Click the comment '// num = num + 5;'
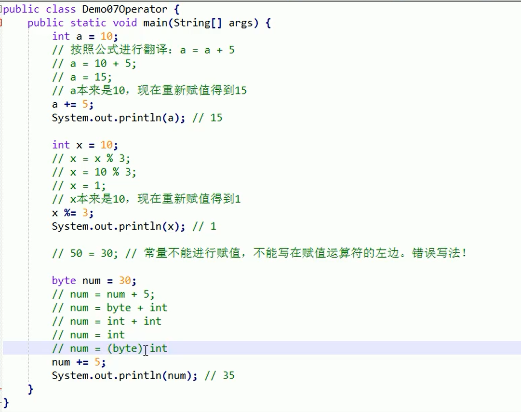The width and height of the screenshot is (521, 412). click(103, 294)
